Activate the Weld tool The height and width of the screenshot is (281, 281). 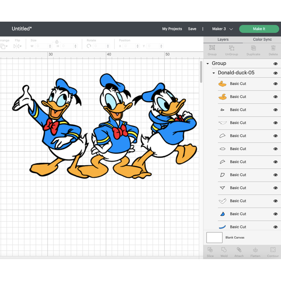point(224,251)
